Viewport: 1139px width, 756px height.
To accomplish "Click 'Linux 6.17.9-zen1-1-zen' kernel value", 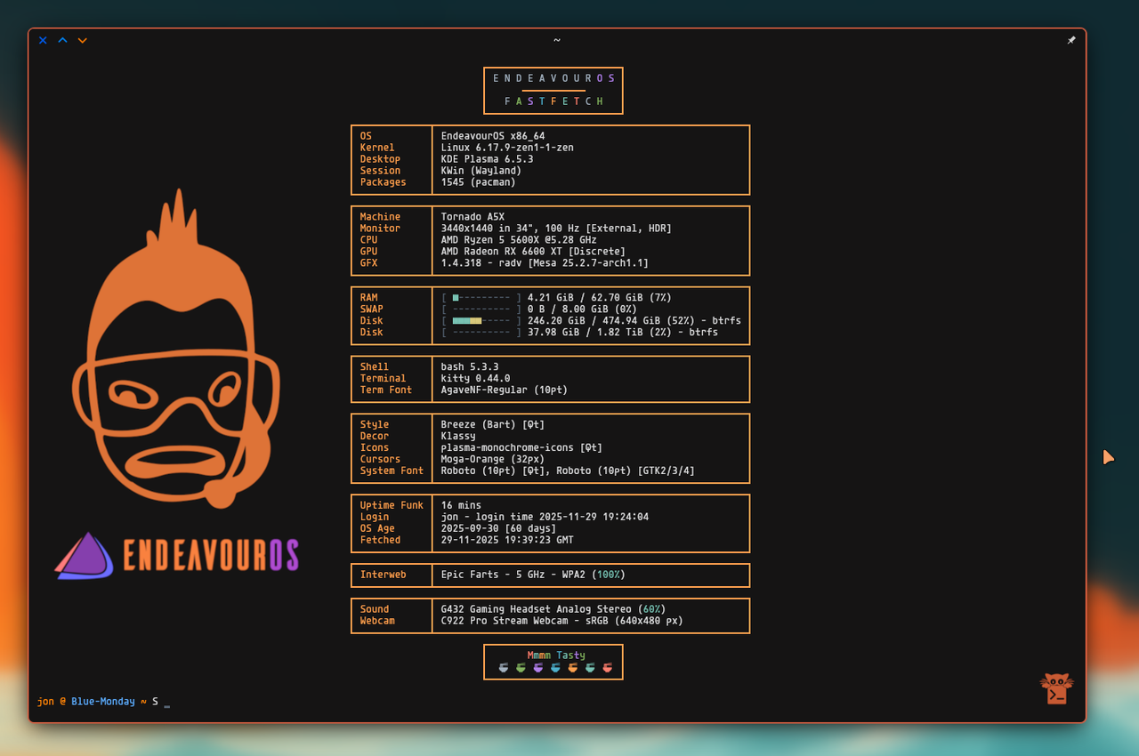I will 507,148.
